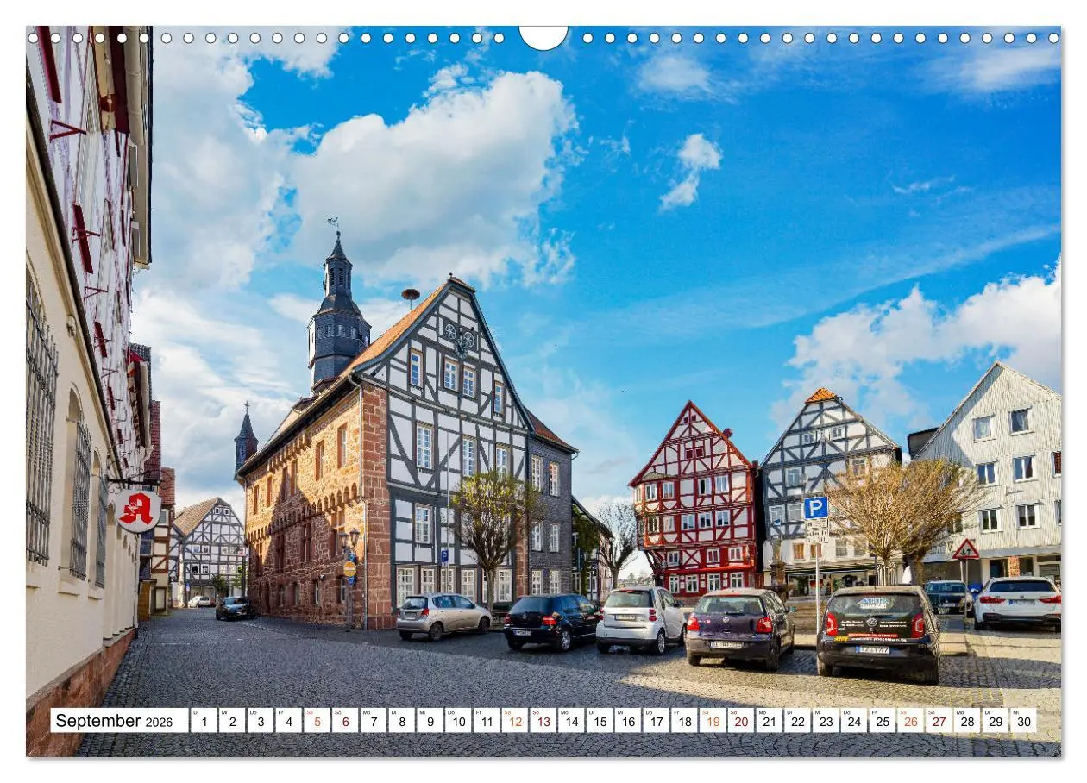Click date cell 22

click(x=797, y=721)
